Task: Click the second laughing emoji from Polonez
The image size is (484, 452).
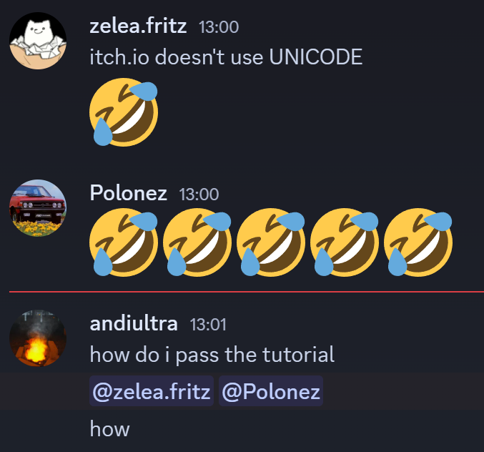Action: (x=197, y=242)
